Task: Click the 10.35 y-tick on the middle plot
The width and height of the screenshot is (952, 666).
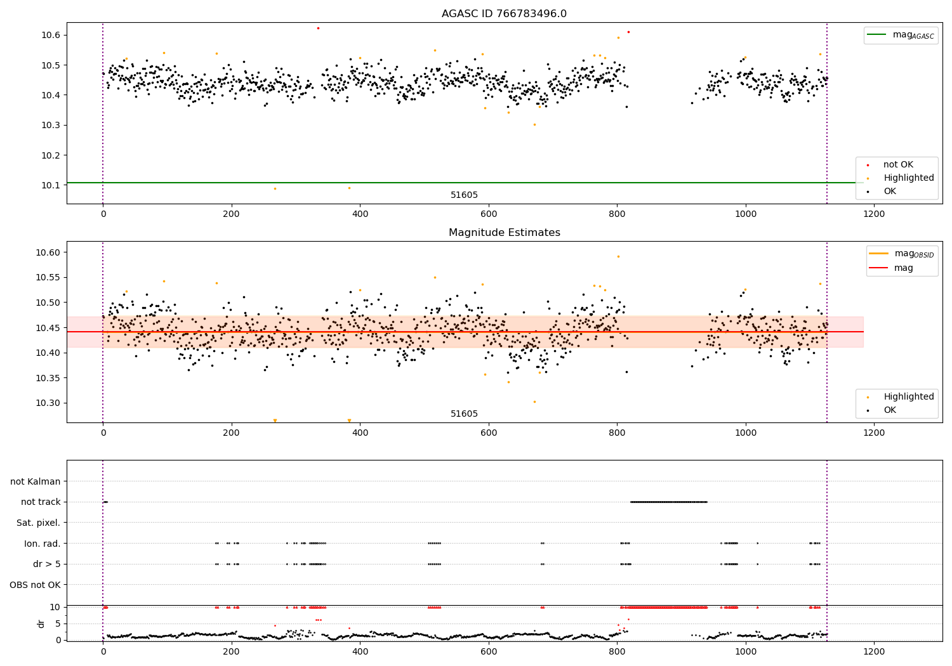Action: pyautogui.click(x=48, y=379)
